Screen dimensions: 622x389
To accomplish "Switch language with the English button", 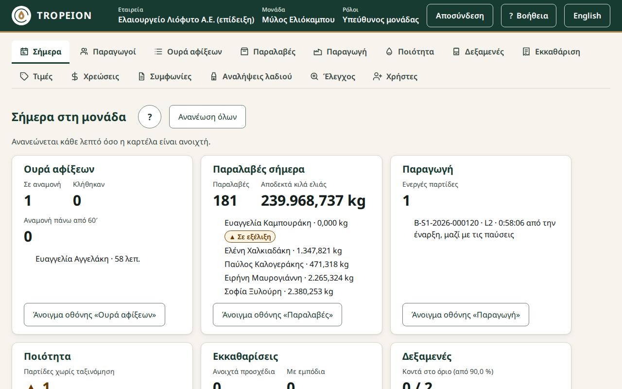I will 587,16.
